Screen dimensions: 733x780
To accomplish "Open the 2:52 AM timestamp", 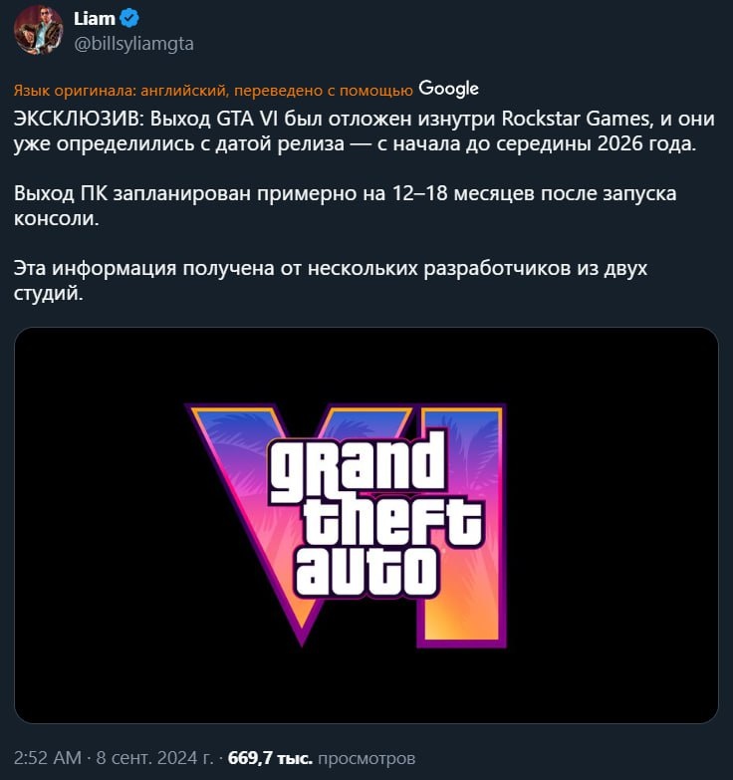I will coord(47,758).
